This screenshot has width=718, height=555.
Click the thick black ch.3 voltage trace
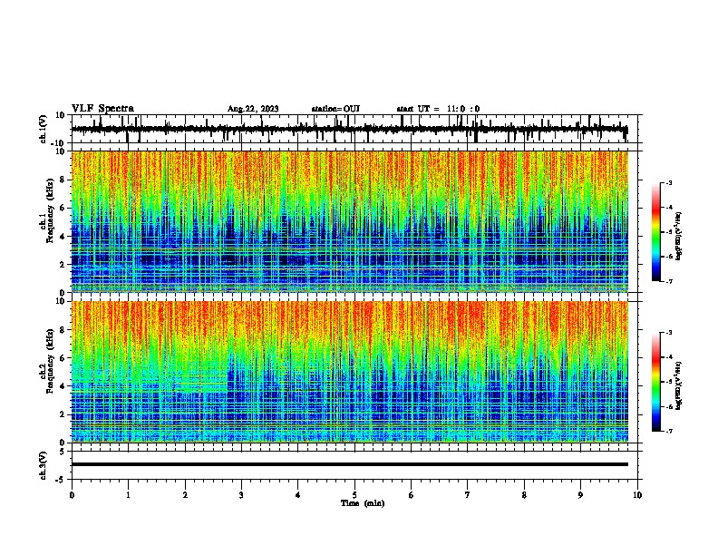pos(349,464)
